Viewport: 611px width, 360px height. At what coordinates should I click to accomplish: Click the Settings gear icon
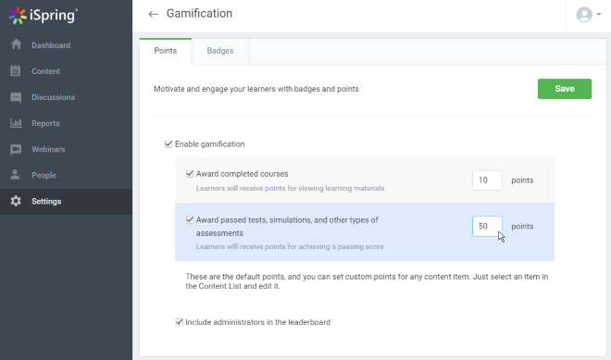pos(16,201)
